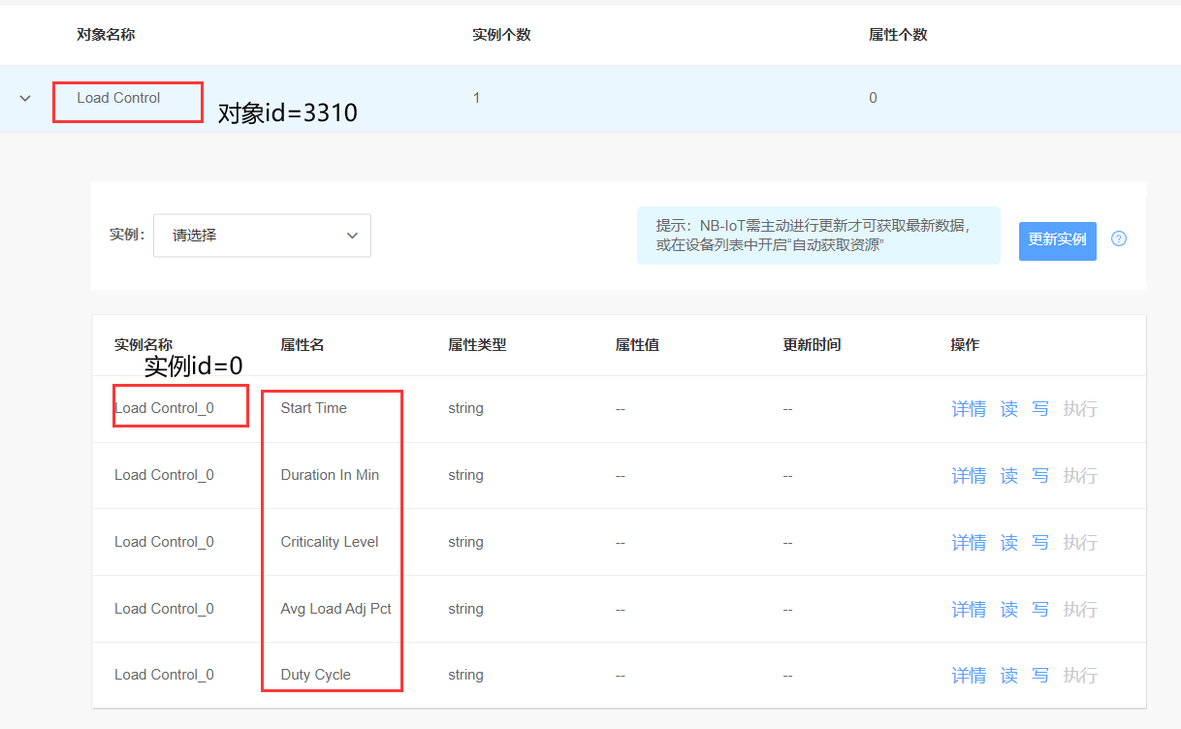Click the 实例名称 column header
The width and height of the screenshot is (1181, 729).
144,345
